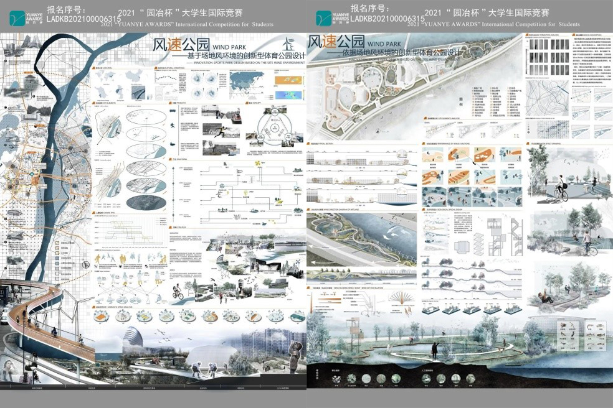The image size is (613, 408).
Task: Click the left poster's 风速公园 title
Action: point(181,45)
